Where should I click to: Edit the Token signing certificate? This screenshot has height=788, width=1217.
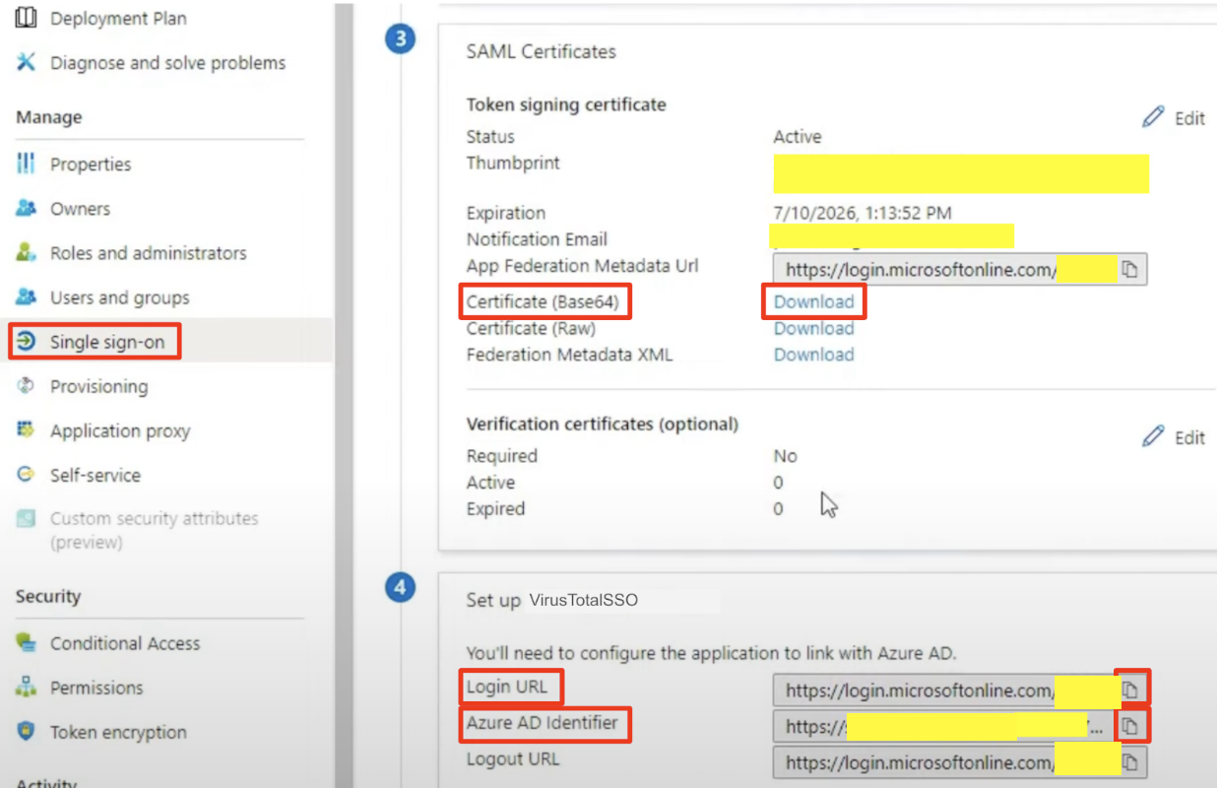pyautogui.click(x=1174, y=118)
